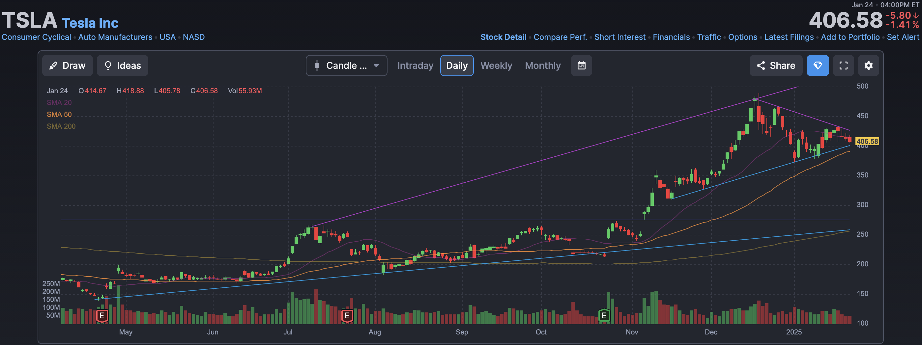922x345 pixels.
Task: Switch to the Monthly timeframe
Action: pos(543,66)
